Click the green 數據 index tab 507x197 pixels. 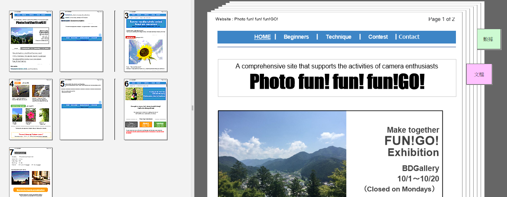coord(488,39)
